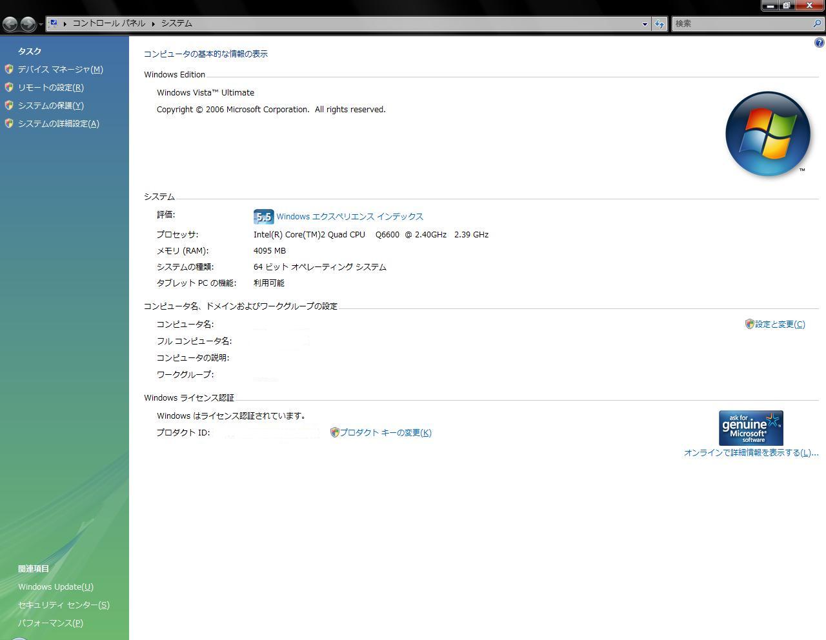Open the recent pages dropdown beside Forward
The height and width of the screenshot is (640, 826).
41,25
